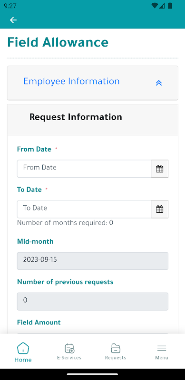Focus the To Date input field
Screen dimensions: 185x380
[84, 209]
